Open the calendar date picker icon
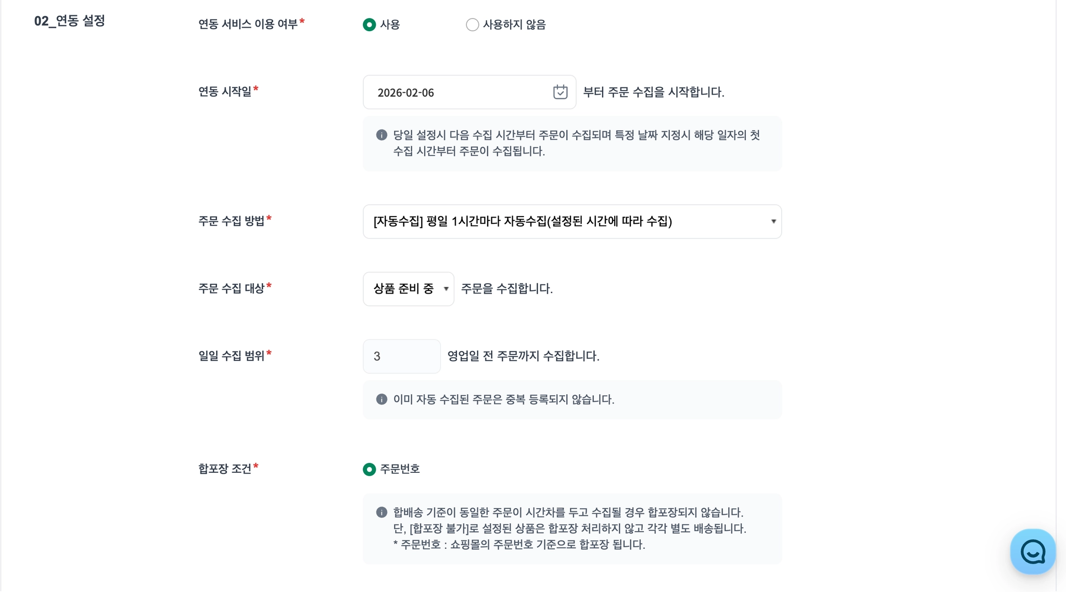 click(560, 92)
